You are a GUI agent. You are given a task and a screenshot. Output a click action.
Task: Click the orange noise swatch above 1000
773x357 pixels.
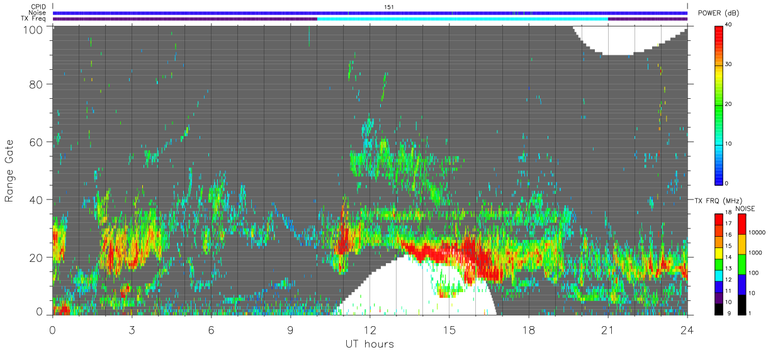point(742,244)
